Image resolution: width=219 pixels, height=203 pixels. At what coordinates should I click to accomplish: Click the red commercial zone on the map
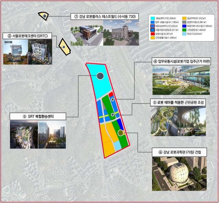pos(111,94)
